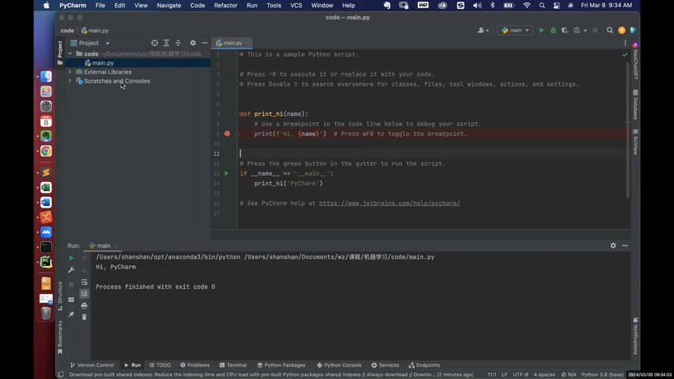Open Notifications side panel
The image size is (674, 379).
[x=635, y=336]
